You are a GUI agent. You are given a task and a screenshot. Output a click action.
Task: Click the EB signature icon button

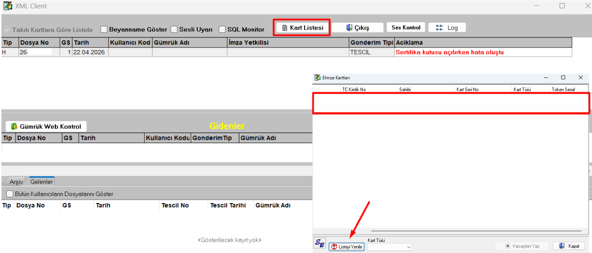click(x=319, y=243)
